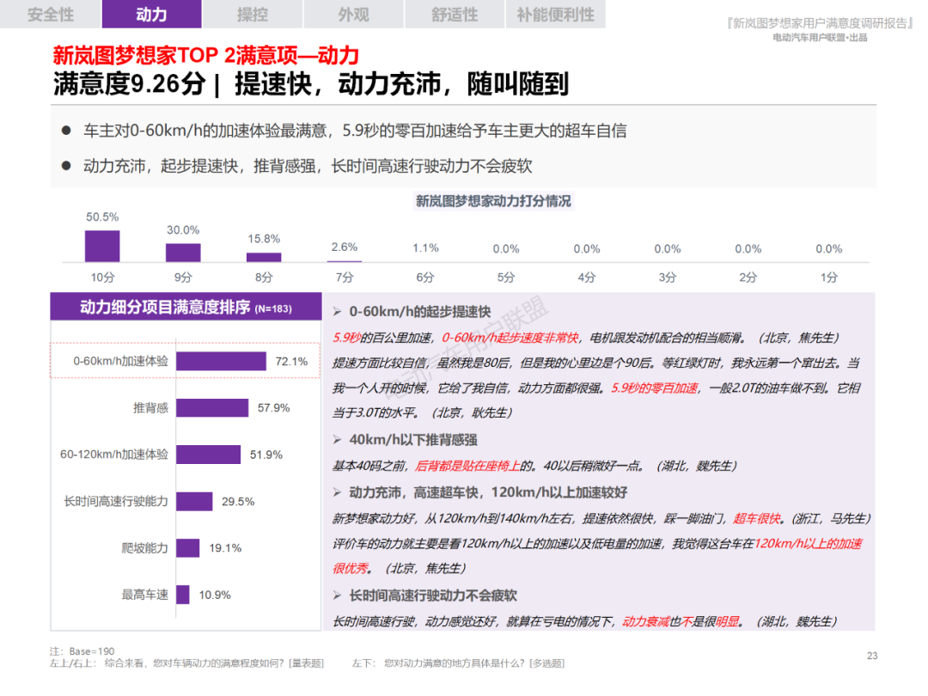Click the arrow beside 0-60km/h的起步提速快
928x696 pixels.
coord(338,311)
